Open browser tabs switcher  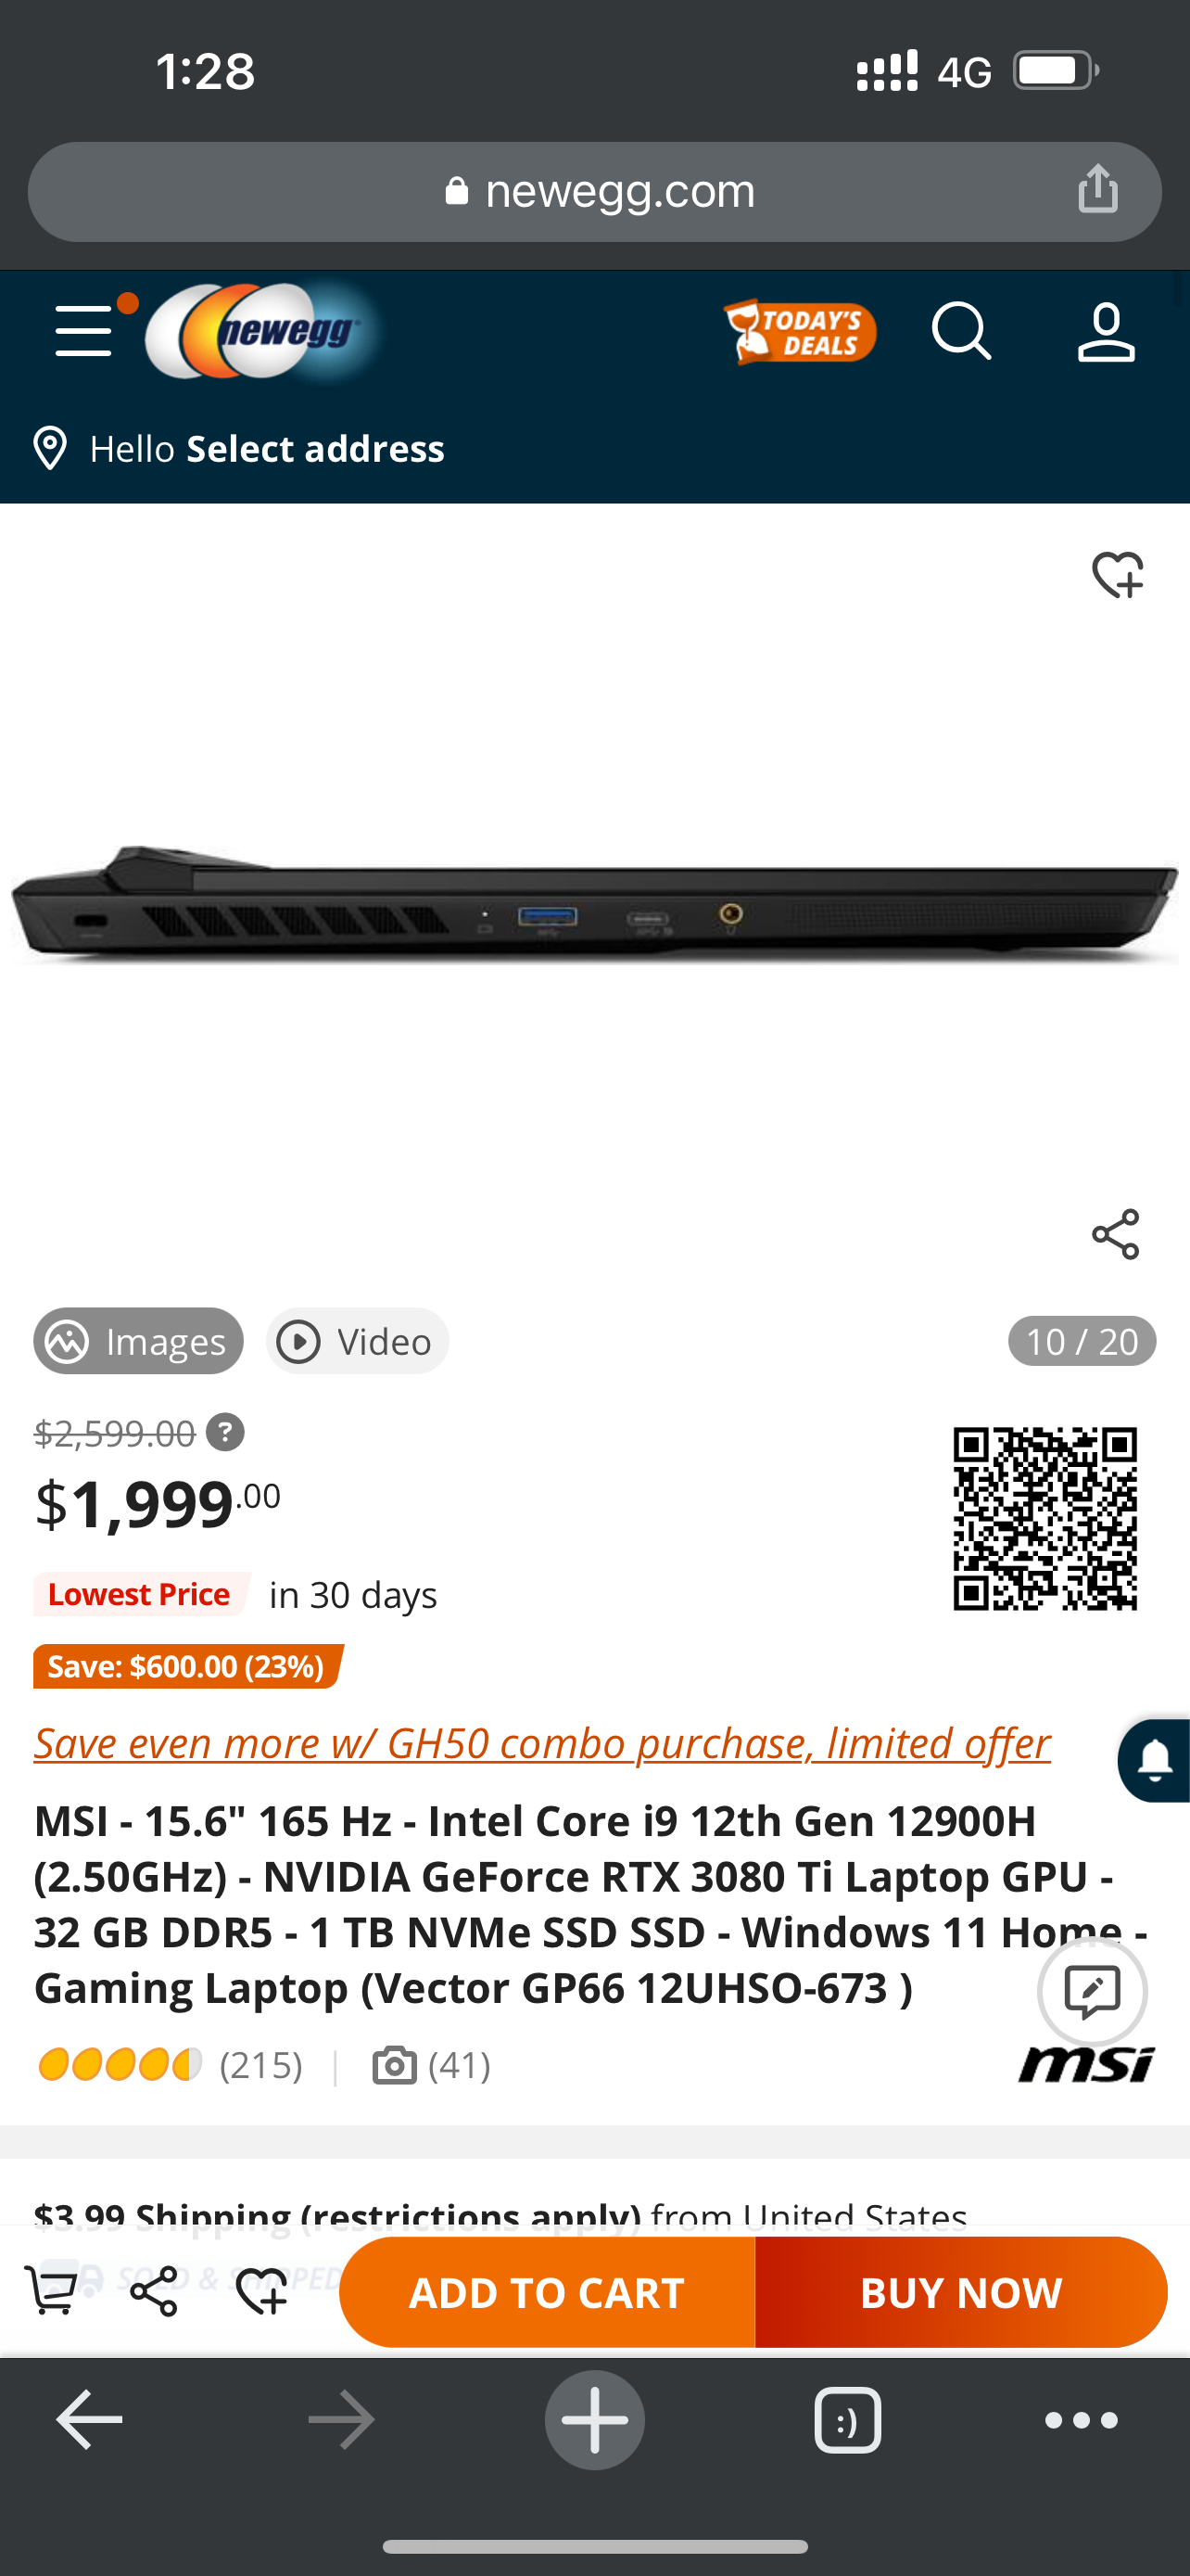click(x=847, y=2420)
